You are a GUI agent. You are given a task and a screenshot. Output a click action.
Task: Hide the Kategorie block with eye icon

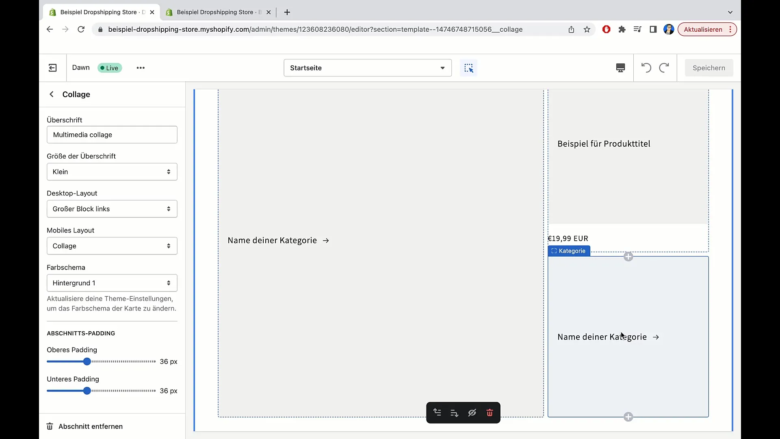tap(472, 413)
